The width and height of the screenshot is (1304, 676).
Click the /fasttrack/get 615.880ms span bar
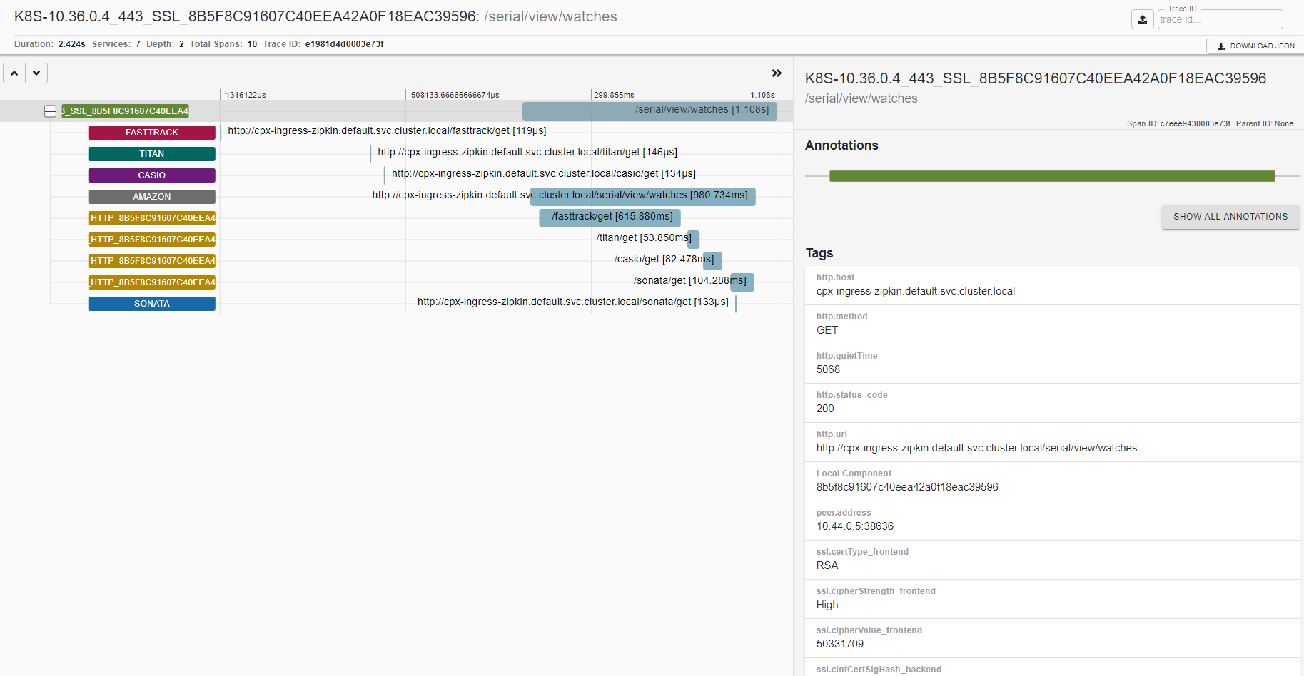[610, 217]
